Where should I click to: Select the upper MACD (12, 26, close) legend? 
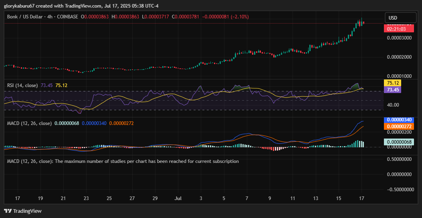29,123
